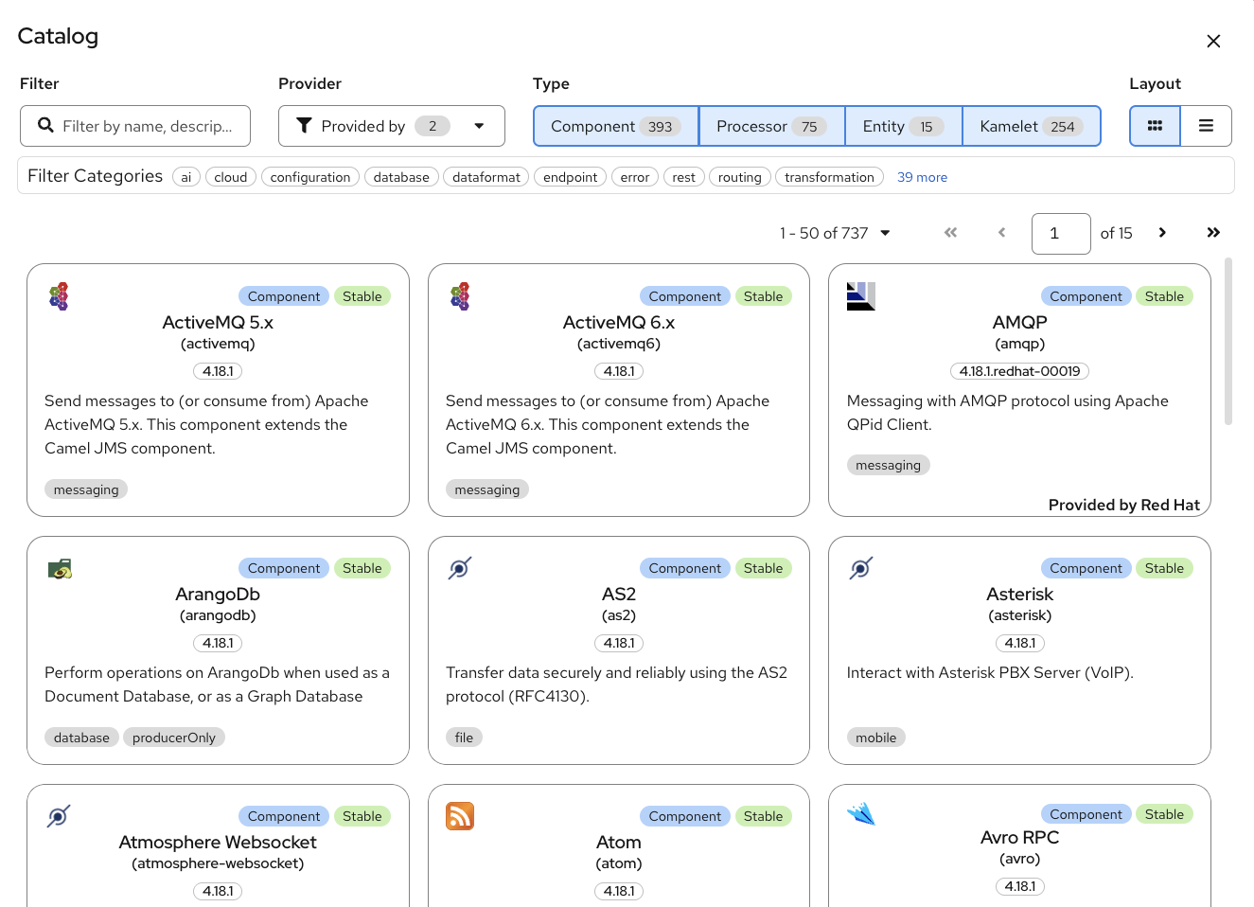This screenshot has height=907, width=1254.
Task: Focus the filter by name search field
Action: (135, 126)
